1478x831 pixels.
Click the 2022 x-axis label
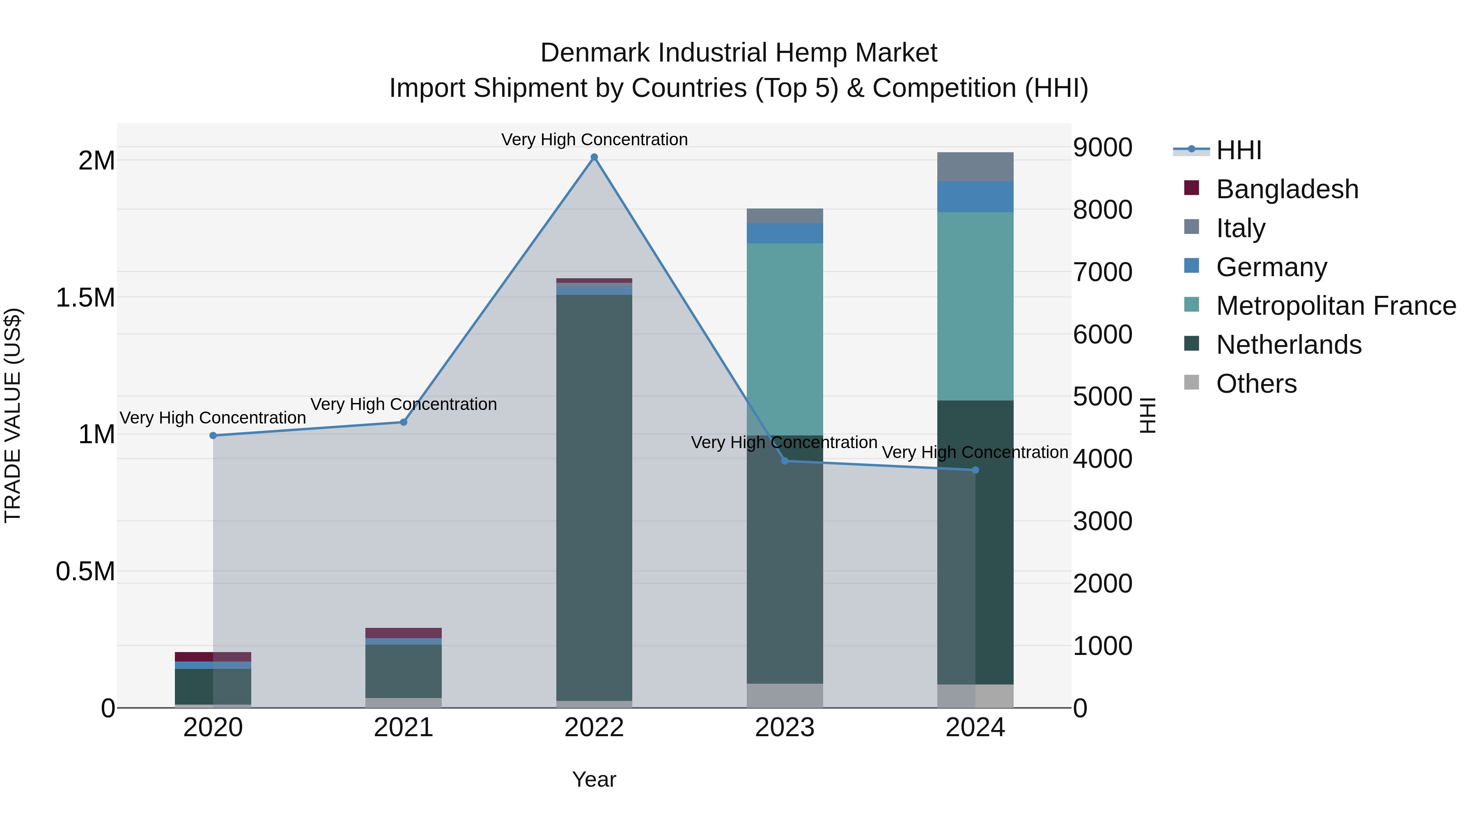[x=594, y=728]
